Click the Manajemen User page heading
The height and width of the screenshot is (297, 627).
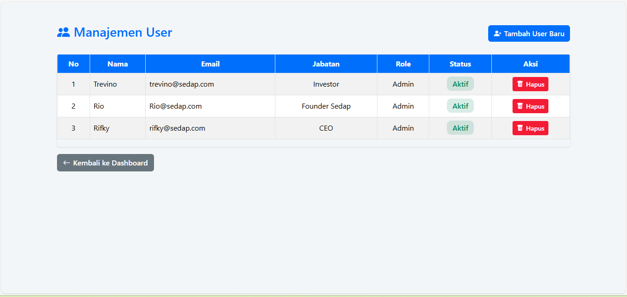tap(123, 33)
